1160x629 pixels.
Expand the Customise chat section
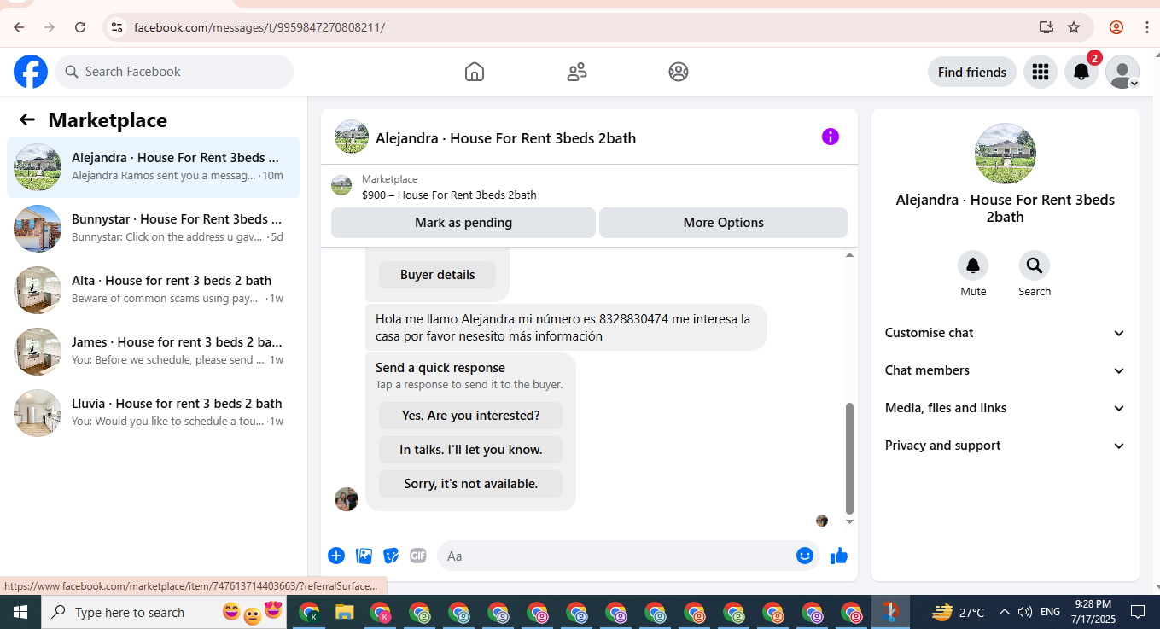(1006, 333)
